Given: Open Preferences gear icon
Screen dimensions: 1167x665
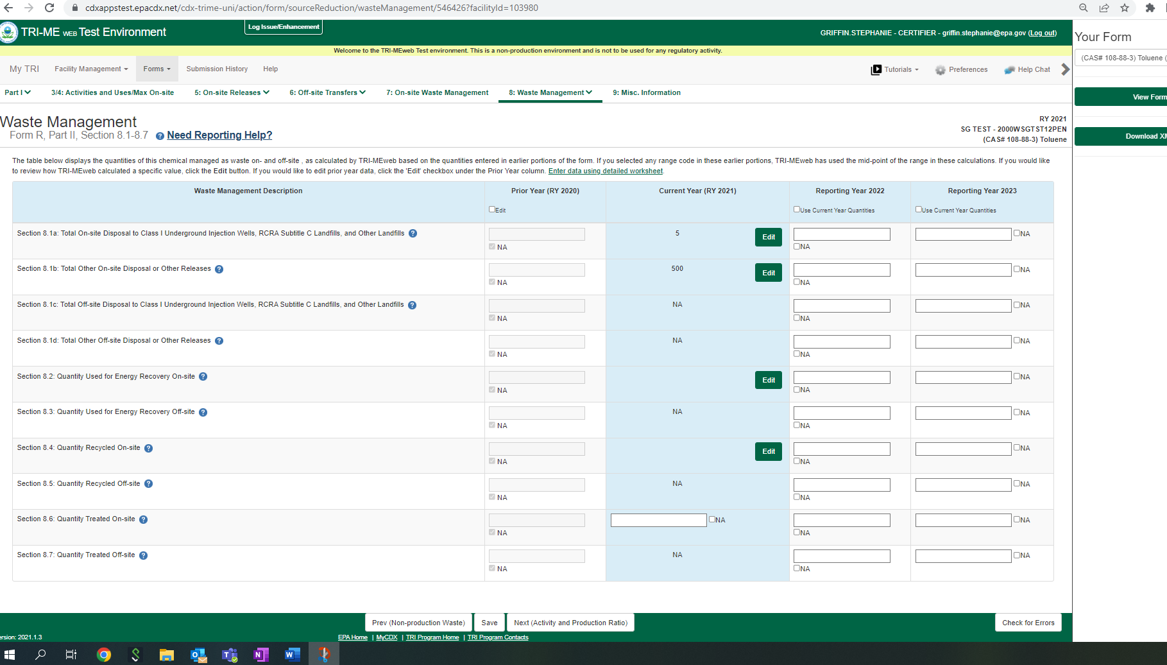Looking at the screenshot, I should tap(940, 70).
